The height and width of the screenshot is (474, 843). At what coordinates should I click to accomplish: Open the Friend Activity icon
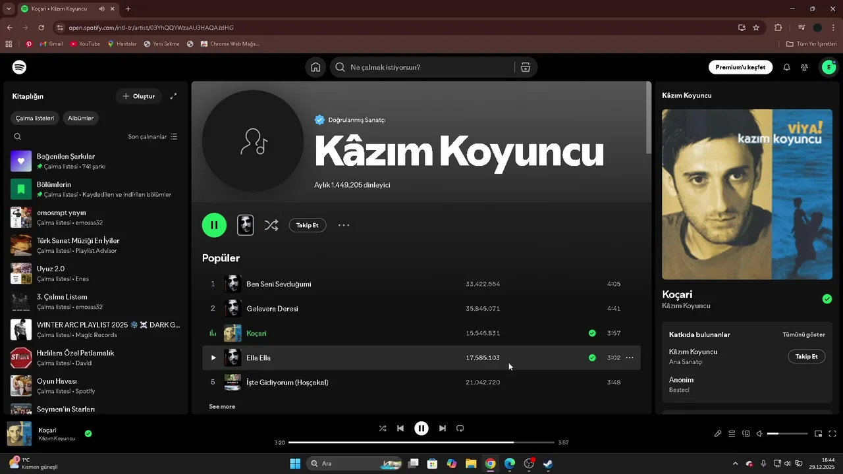tap(804, 67)
